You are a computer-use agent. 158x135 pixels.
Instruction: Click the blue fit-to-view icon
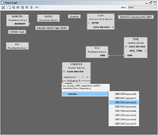pyautogui.click(x=37, y=8)
